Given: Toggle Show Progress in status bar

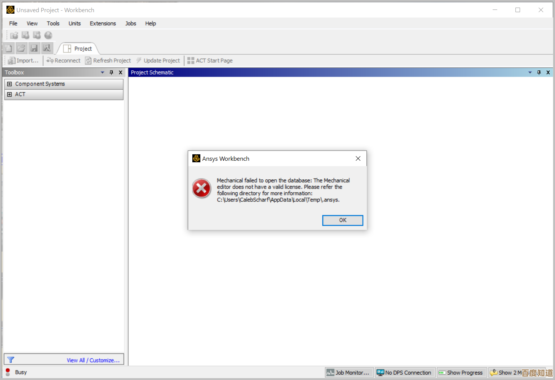Looking at the screenshot, I should point(461,372).
